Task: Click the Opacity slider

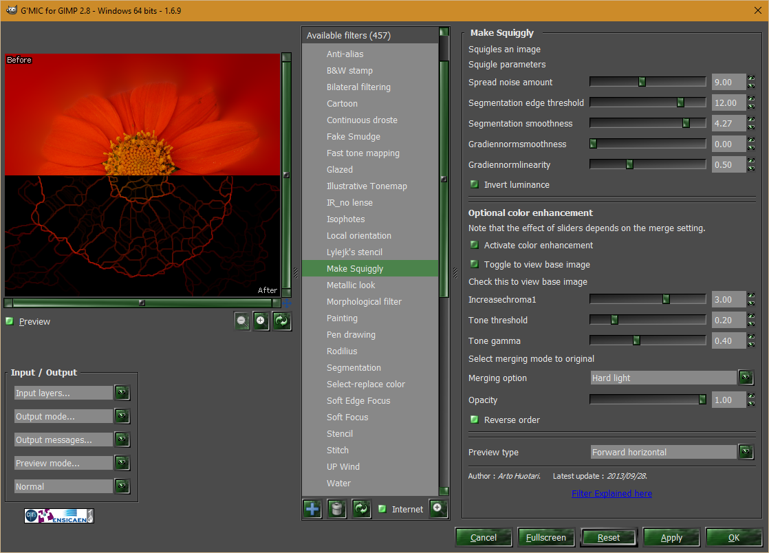Action: [648, 400]
